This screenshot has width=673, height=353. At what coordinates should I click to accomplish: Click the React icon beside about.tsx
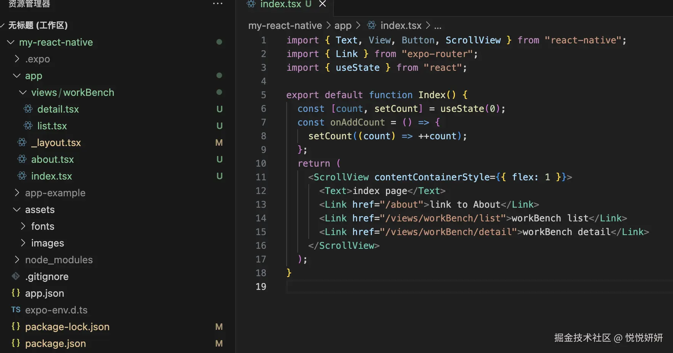(x=22, y=159)
